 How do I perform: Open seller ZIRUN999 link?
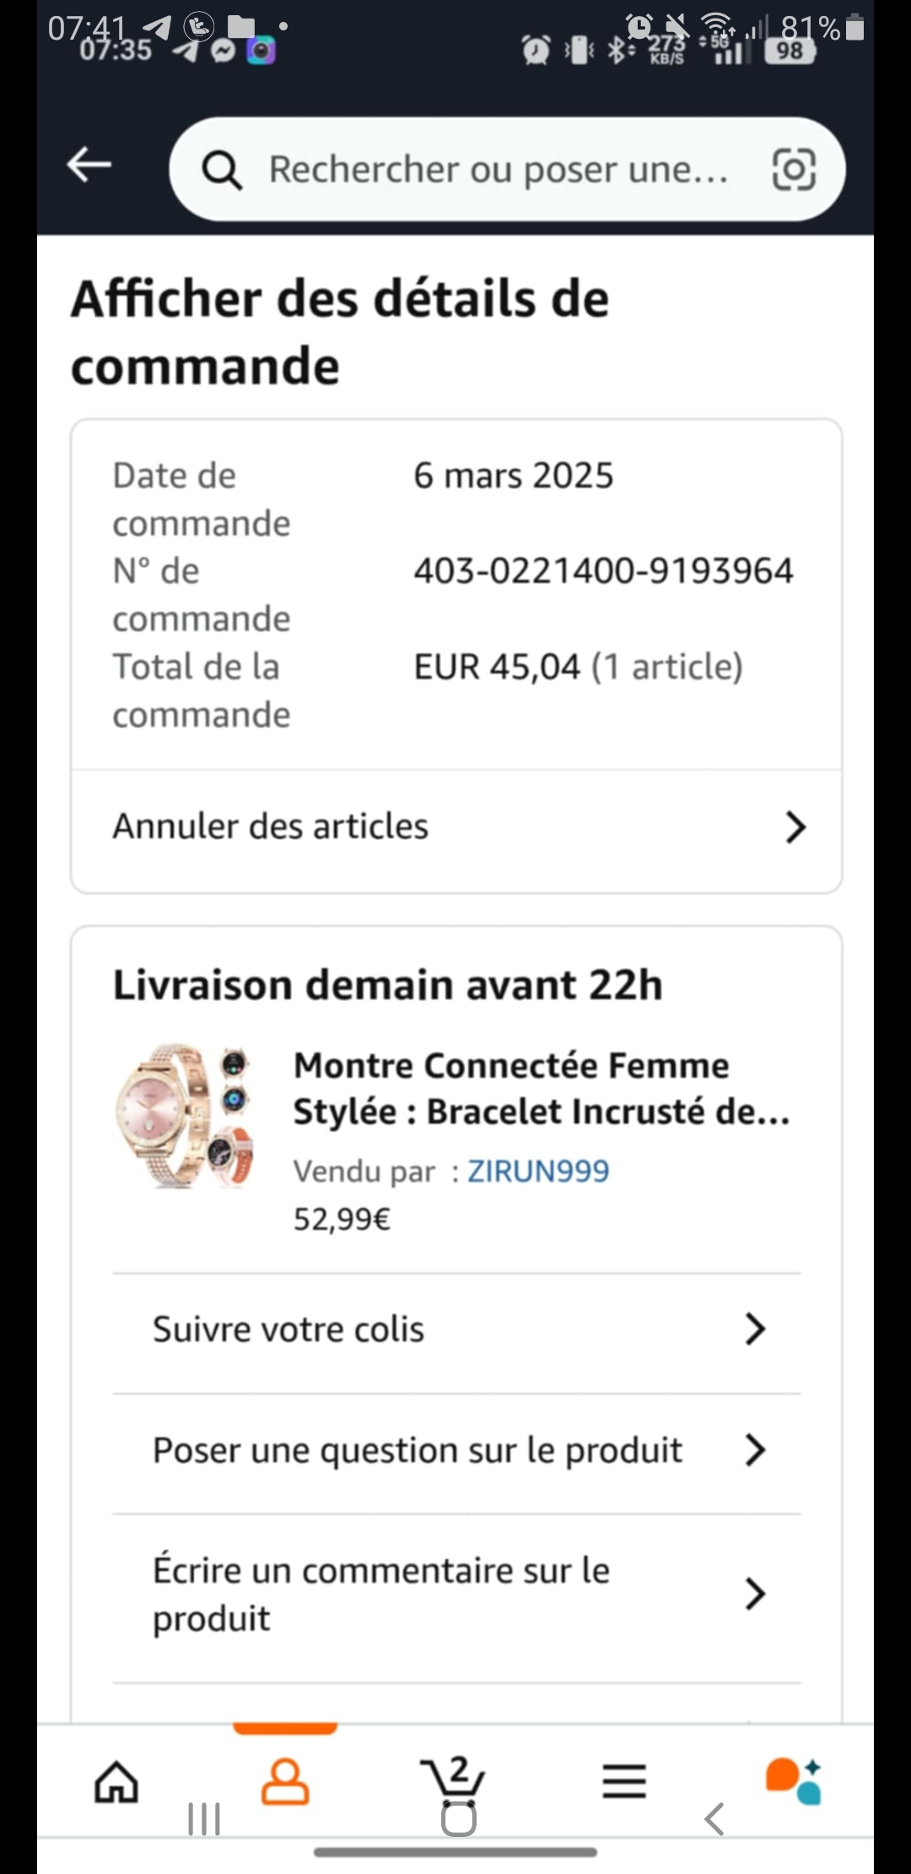point(538,1171)
